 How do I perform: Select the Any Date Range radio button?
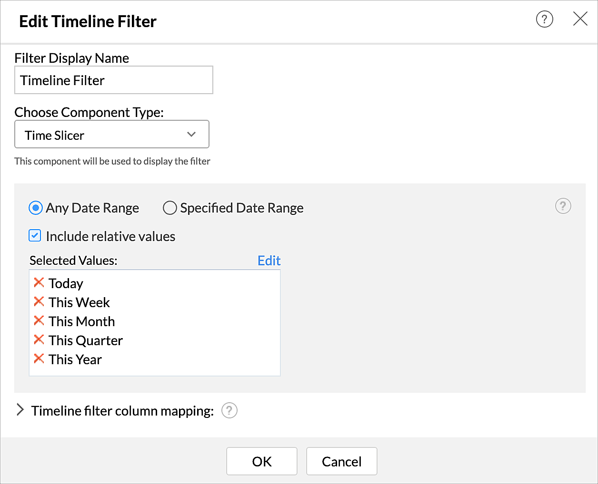point(36,208)
